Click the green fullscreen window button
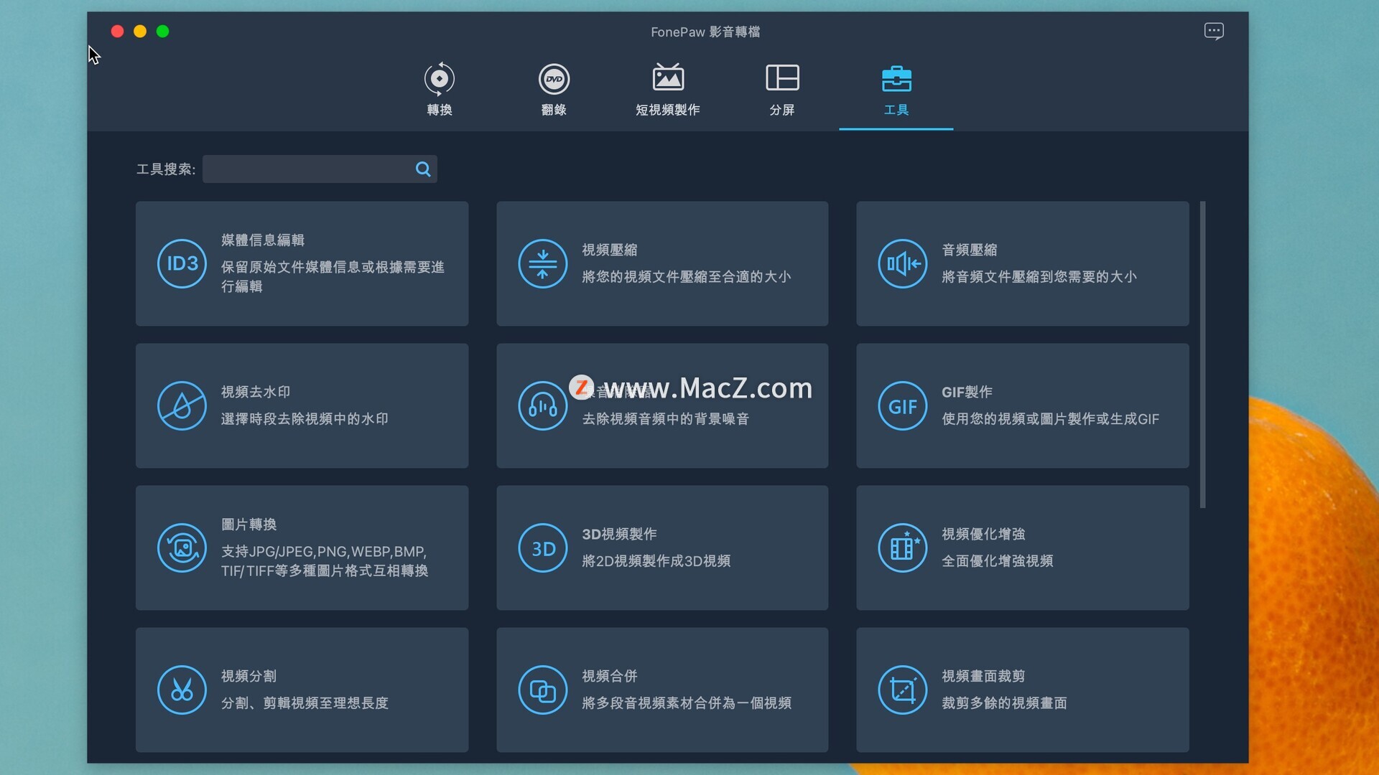1379x775 pixels. 163,31
